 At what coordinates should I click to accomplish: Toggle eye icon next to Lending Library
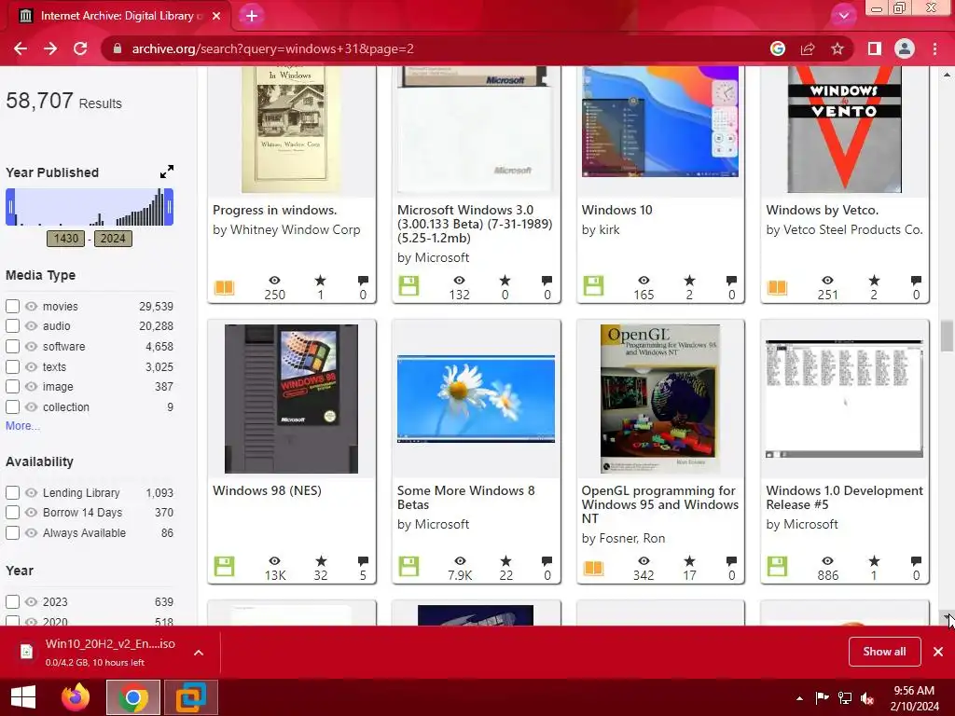[x=31, y=492]
